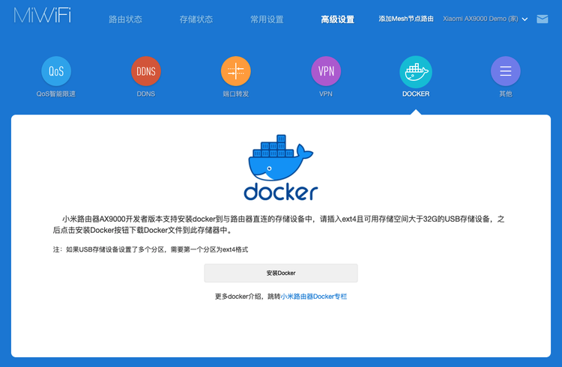This screenshot has width=562, height=367.
Task: Switch to the 高级设置 tab
Action: click(338, 19)
